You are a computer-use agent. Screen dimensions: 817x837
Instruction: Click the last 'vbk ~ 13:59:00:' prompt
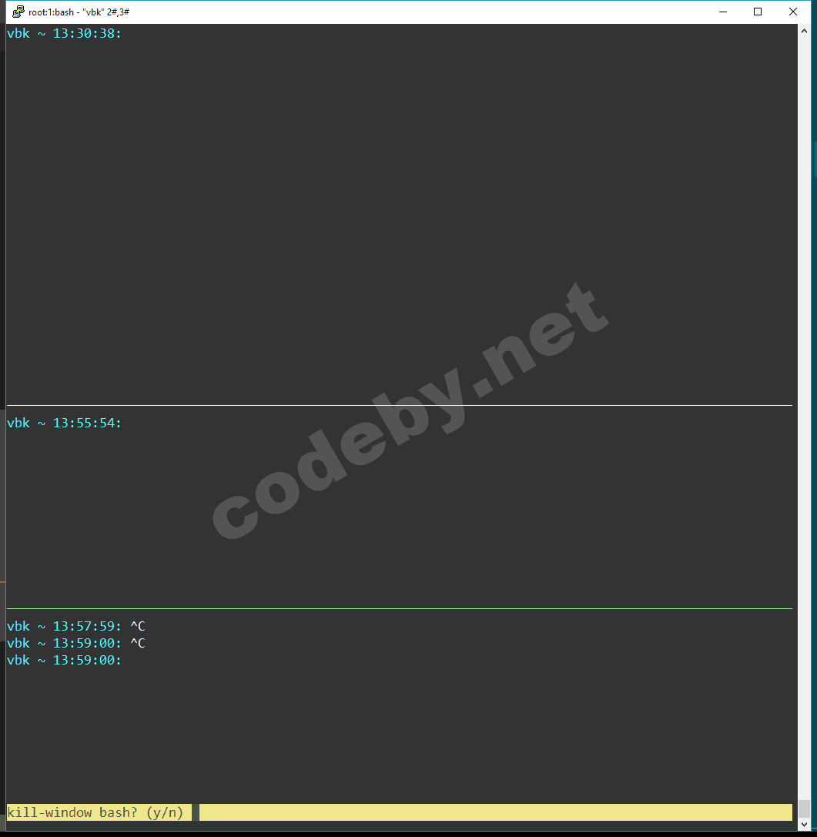pos(64,661)
